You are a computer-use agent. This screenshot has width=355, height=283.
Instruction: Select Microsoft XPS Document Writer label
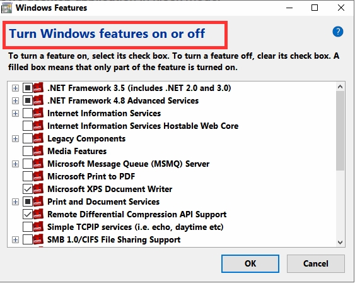pyautogui.click(x=110, y=189)
